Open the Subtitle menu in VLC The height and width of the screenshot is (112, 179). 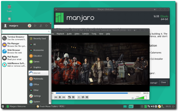(85, 34)
